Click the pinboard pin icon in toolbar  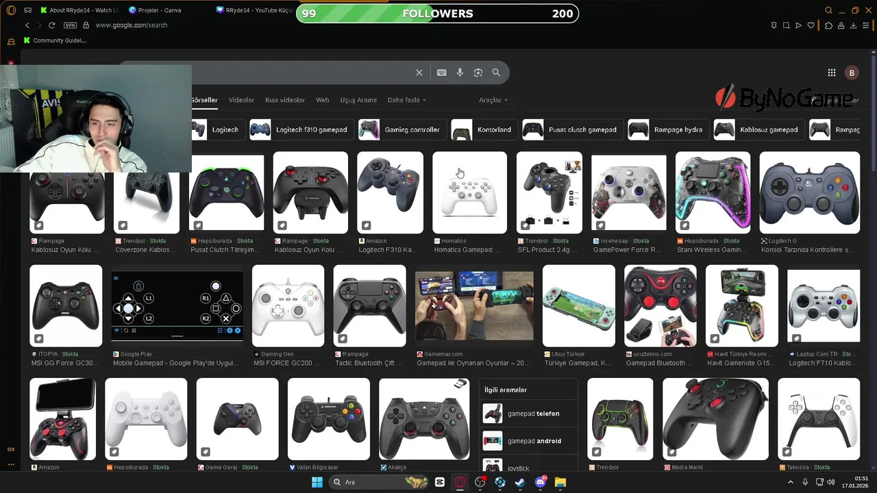click(x=774, y=25)
